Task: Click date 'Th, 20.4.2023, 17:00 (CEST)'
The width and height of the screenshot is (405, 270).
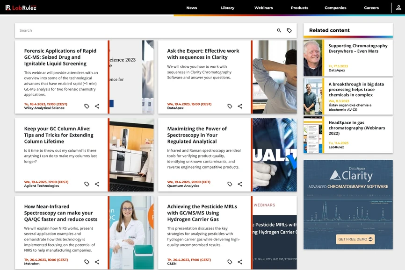Action: (x=189, y=260)
